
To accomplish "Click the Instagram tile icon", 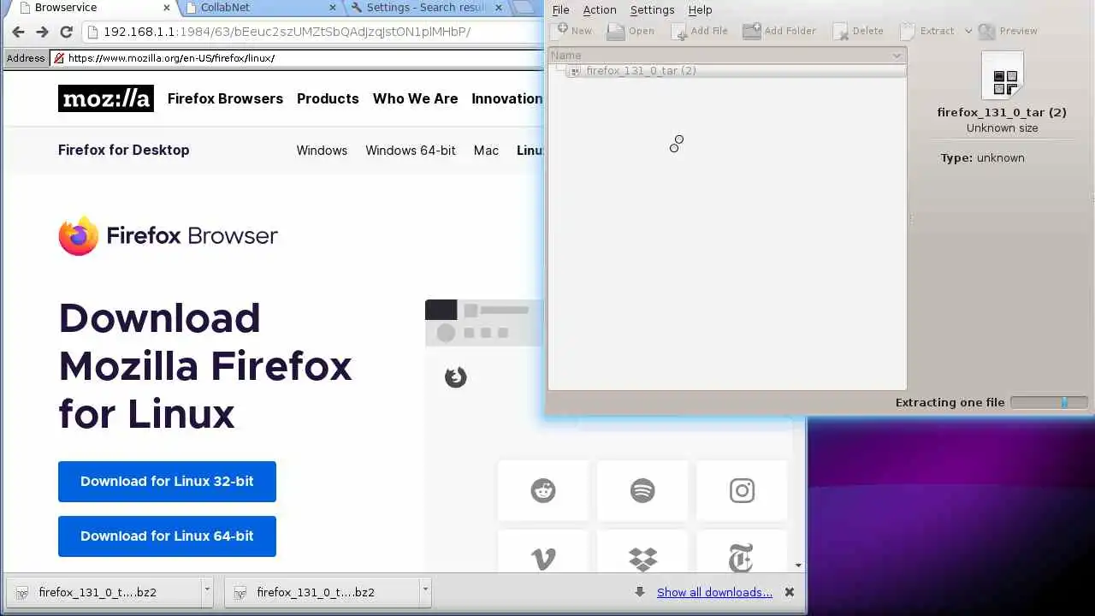I will [742, 490].
